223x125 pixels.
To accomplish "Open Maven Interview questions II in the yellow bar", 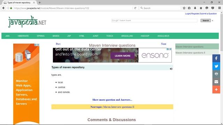I will [x=119, y=107].
